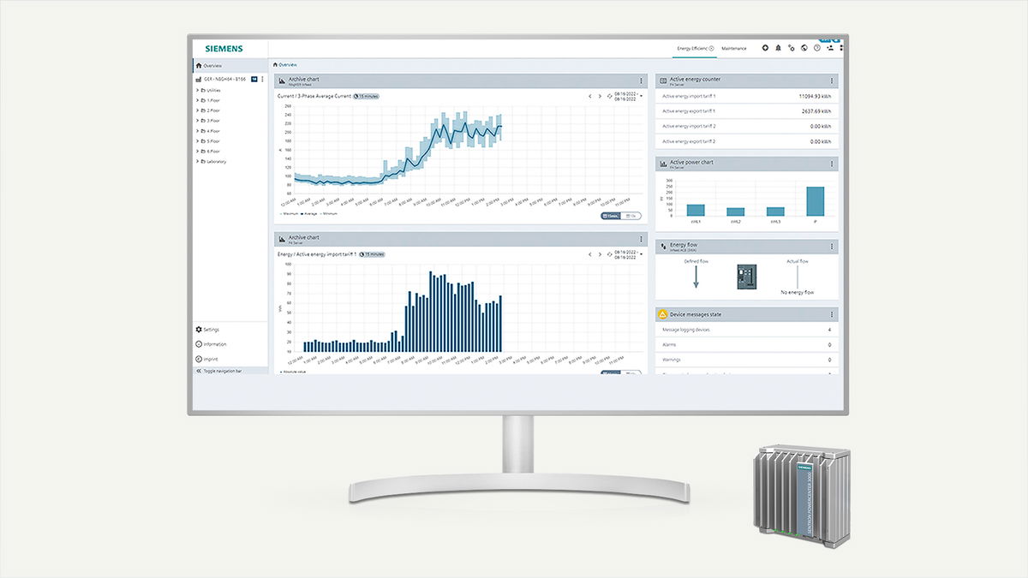Toggle the navigation bar
Screen dimensions: 1028x578
[x=230, y=371]
